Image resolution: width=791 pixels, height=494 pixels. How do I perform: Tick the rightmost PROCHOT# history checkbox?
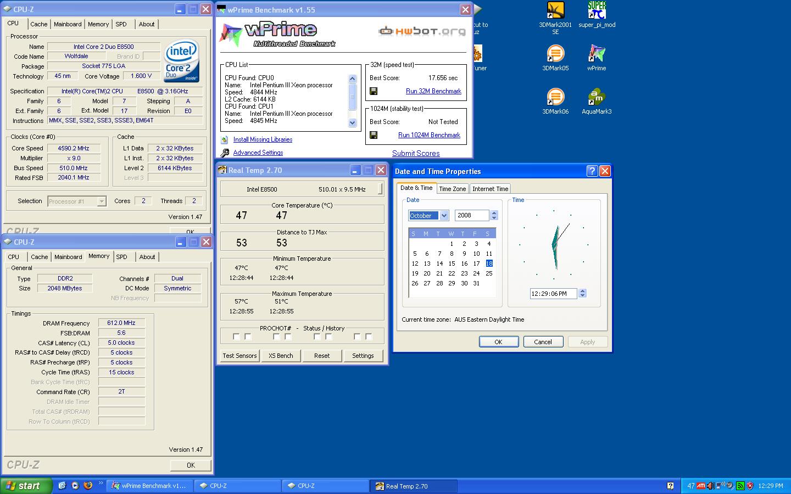[369, 336]
